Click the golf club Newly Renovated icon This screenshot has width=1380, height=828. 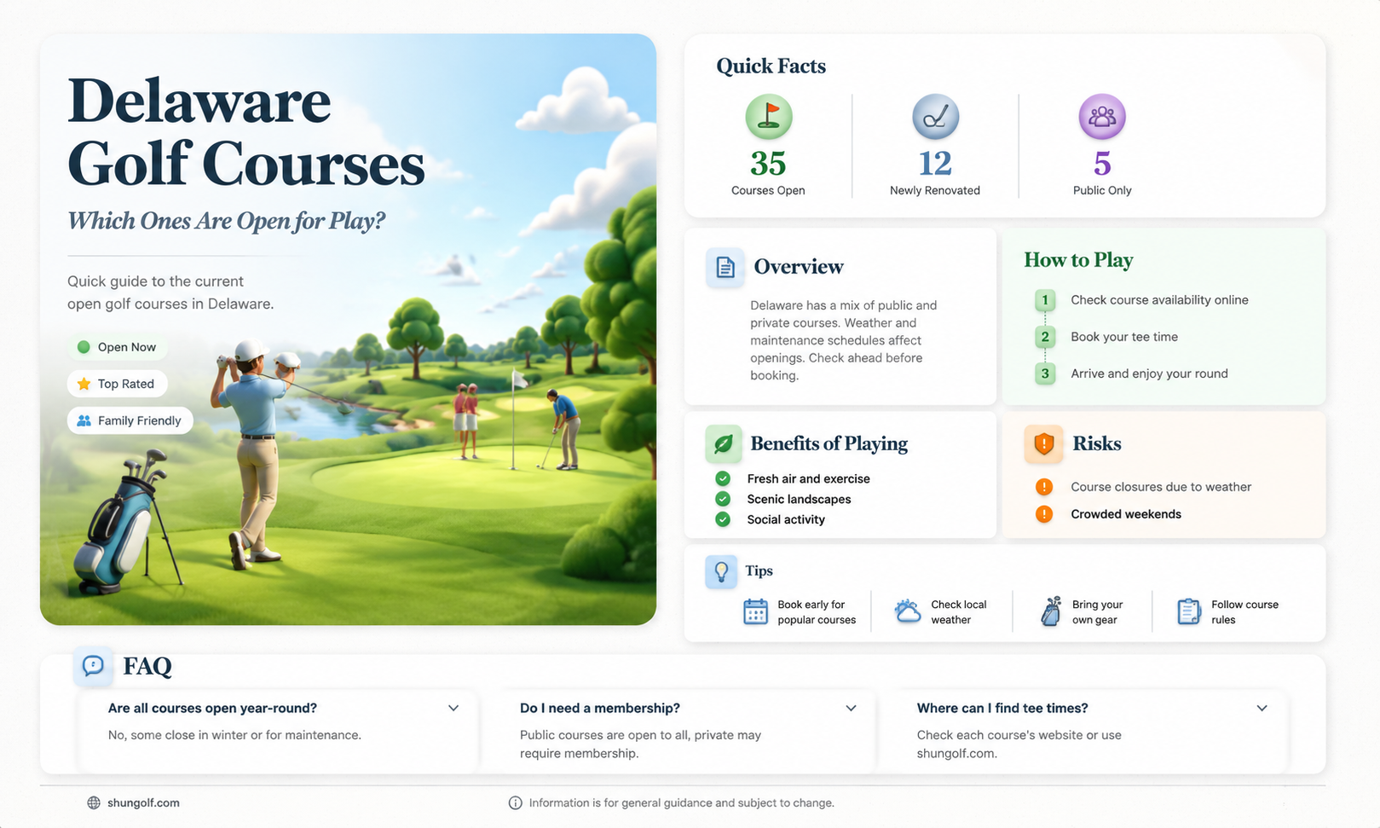(935, 117)
